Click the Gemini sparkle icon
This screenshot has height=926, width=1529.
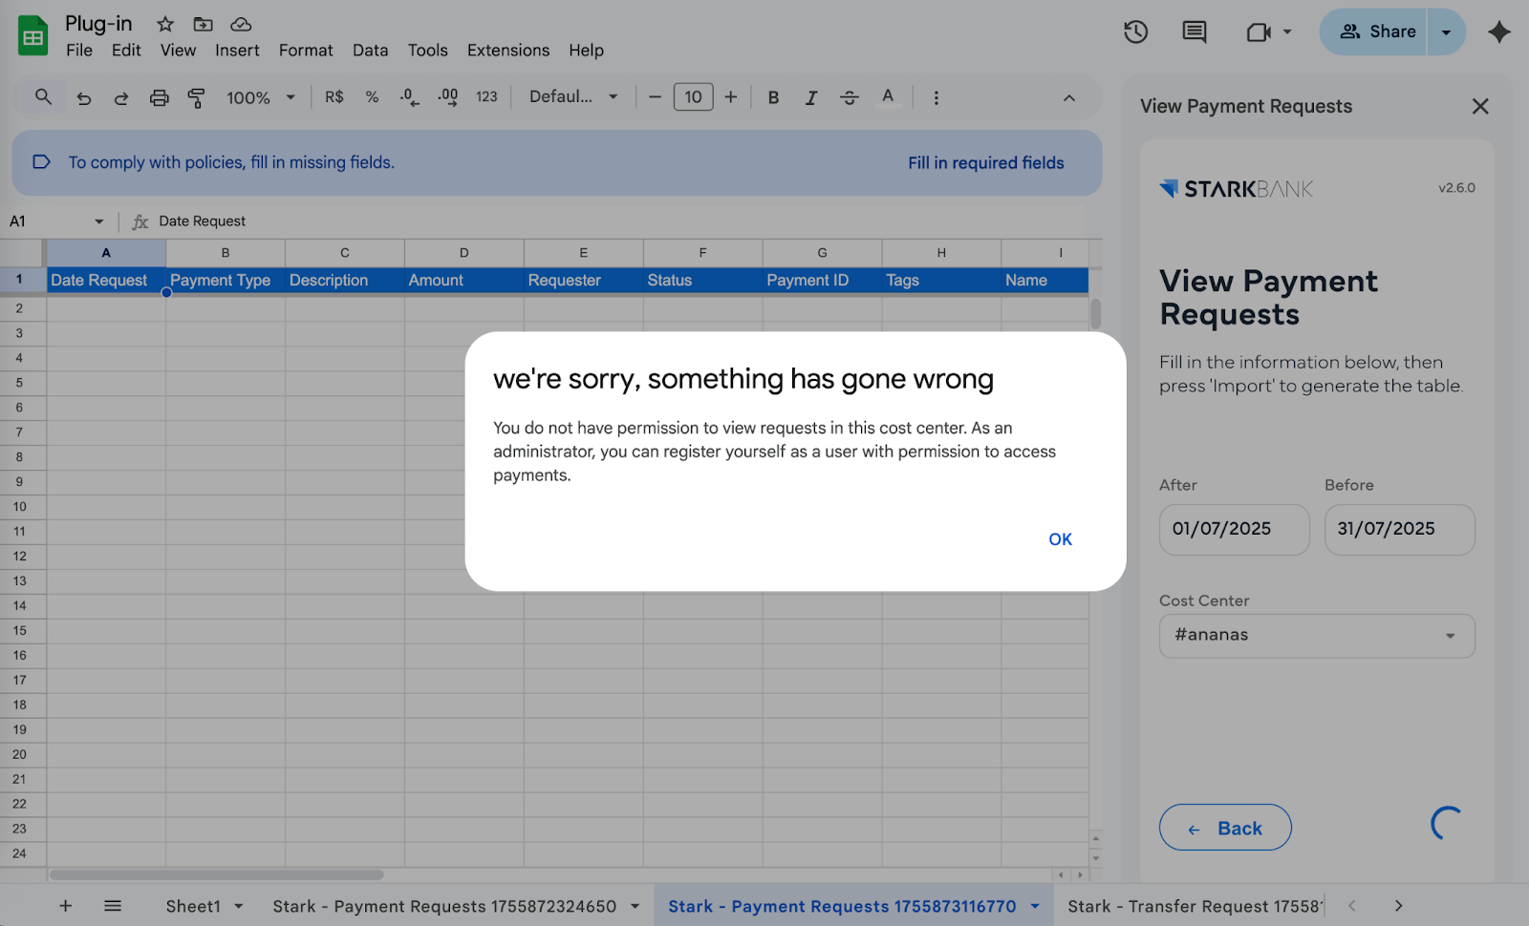tap(1498, 32)
